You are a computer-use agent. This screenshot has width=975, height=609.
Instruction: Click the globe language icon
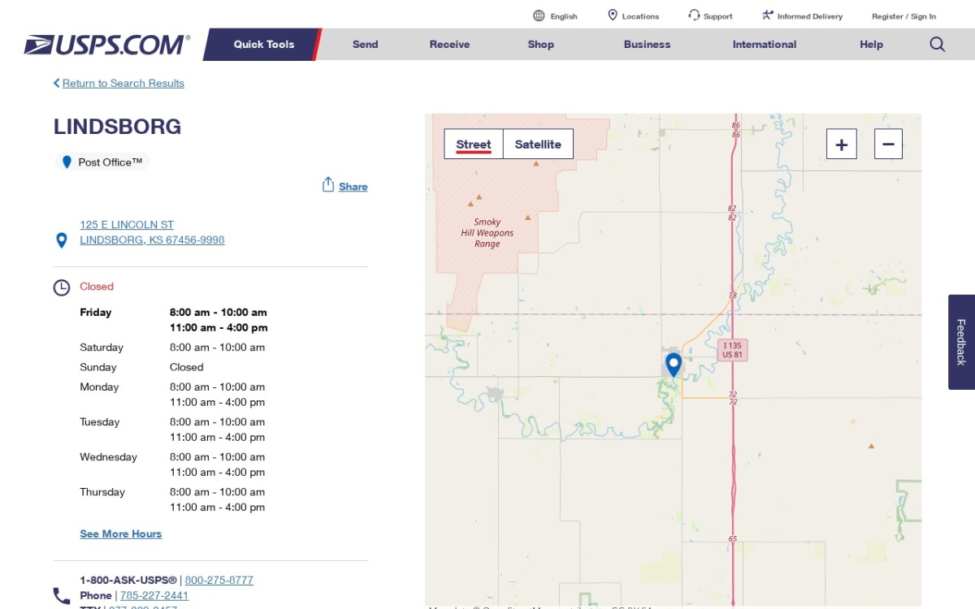pyautogui.click(x=539, y=15)
